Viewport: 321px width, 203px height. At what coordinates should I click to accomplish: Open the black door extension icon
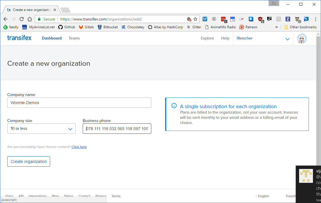pyautogui.click(x=269, y=19)
